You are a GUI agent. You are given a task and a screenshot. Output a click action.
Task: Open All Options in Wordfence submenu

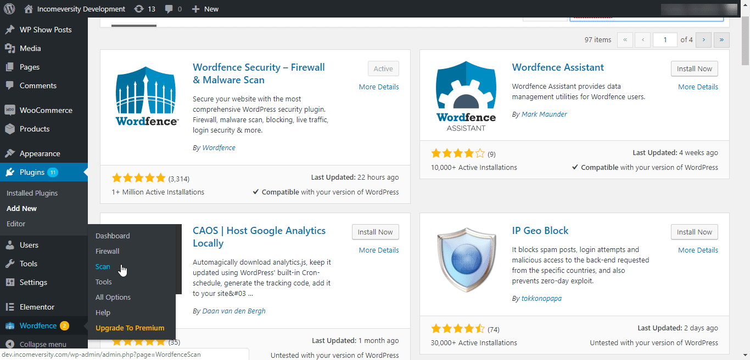click(x=113, y=297)
